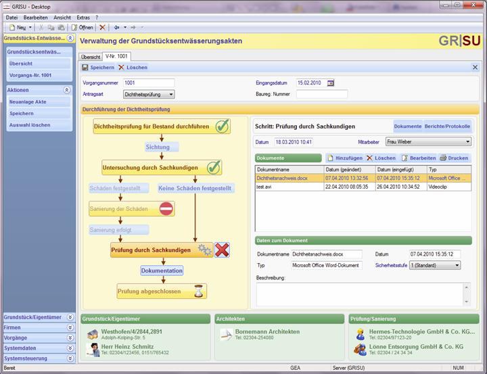Click the Berichte/Protokolle button
Viewport: 487px width, 374px height.
(448, 126)
